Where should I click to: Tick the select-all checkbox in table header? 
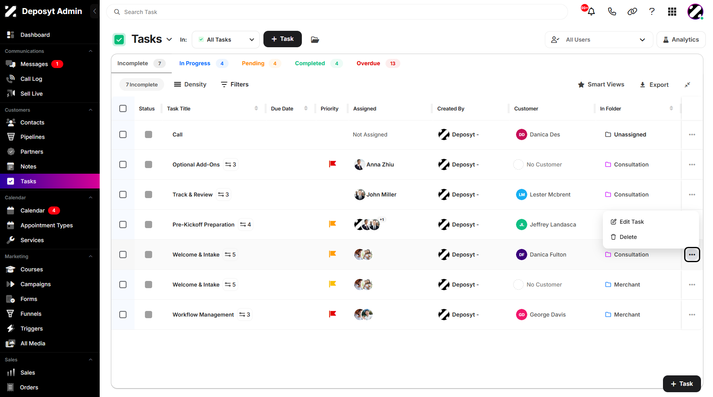(x=123, y=108)
